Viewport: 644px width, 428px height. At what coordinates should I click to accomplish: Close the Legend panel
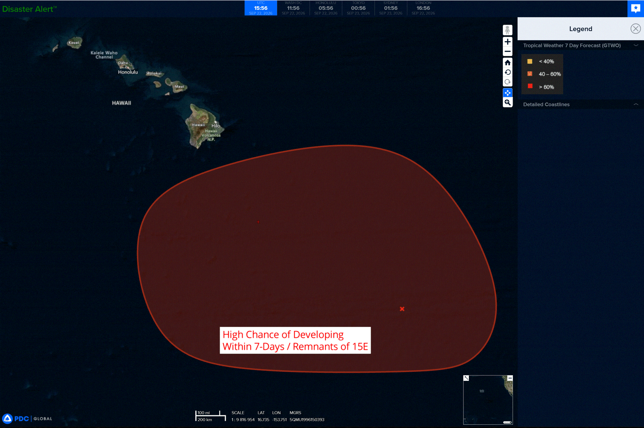635,29
